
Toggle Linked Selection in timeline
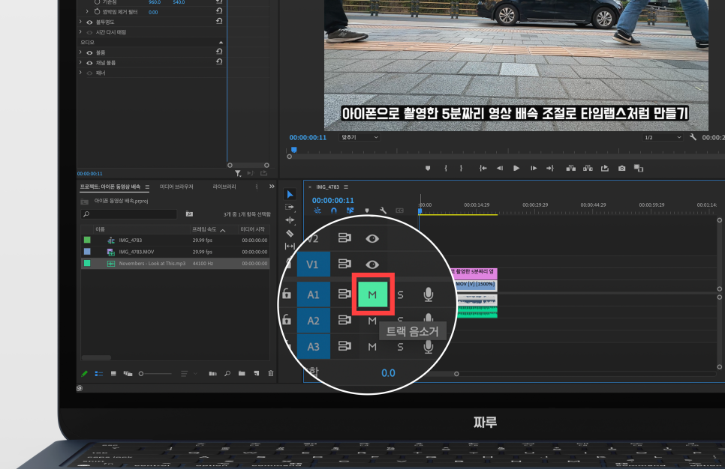pos(350,211)
